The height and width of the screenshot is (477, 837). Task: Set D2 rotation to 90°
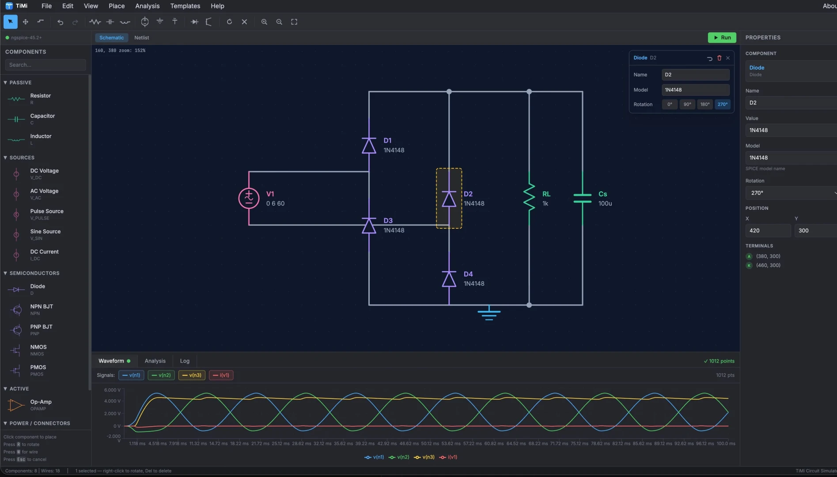point(687,104)
